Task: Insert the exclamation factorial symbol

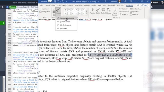Action: click(x=69, y=13)
